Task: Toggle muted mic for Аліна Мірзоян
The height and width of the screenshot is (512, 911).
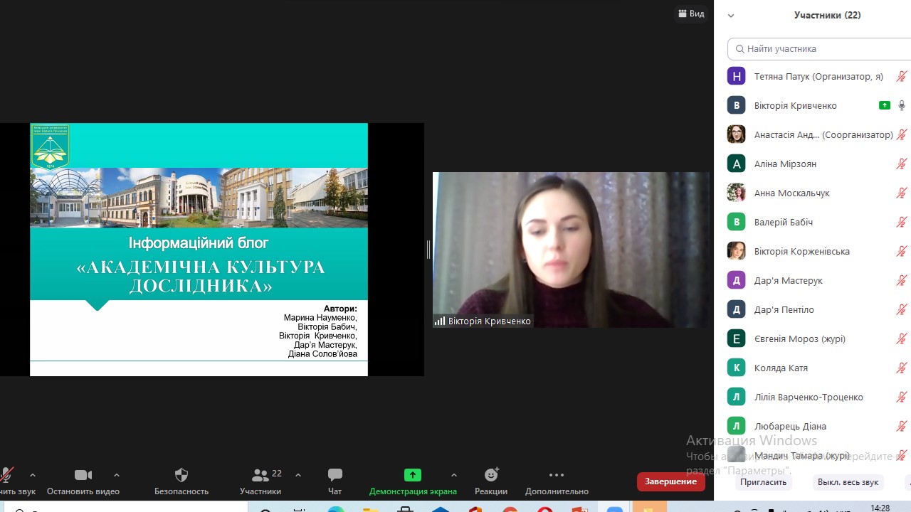Action: coord(902,164)
